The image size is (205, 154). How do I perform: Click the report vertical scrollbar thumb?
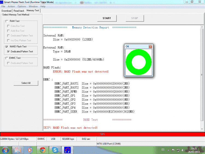coord(202,75)
